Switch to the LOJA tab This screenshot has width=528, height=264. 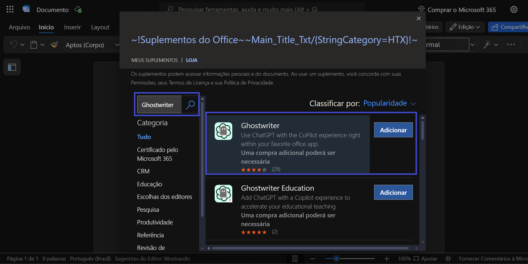pos(191,60)
